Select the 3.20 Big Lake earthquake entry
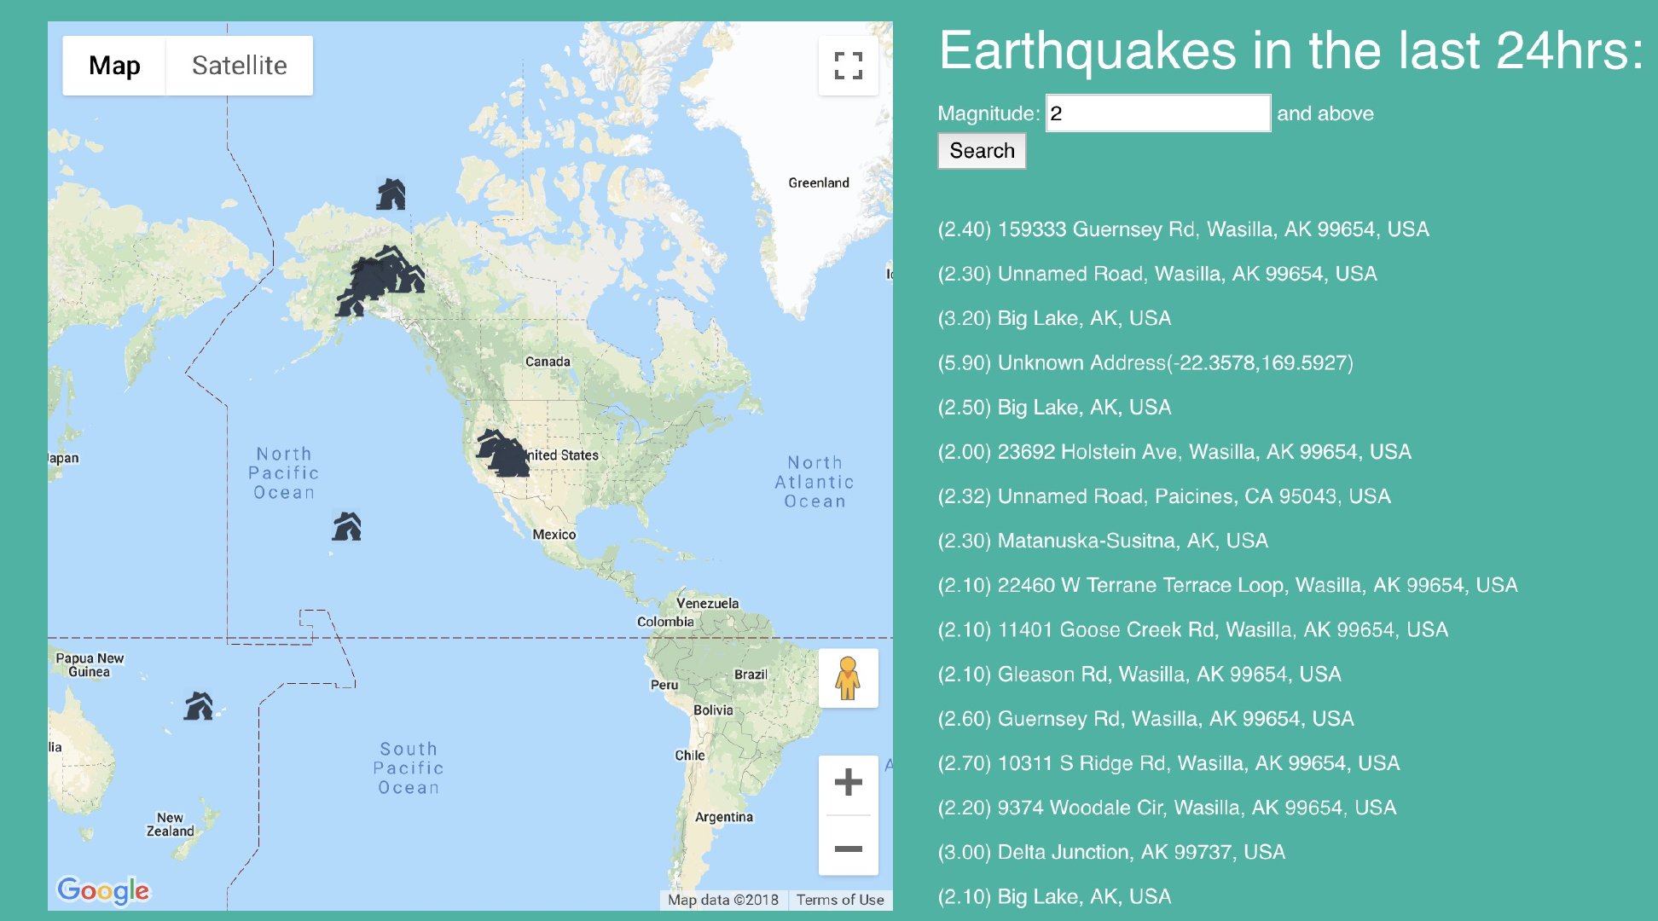This screenshot has width=1658, height=921. click(1054, 319)
